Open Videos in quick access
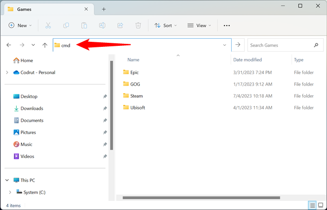 (24, 156)
